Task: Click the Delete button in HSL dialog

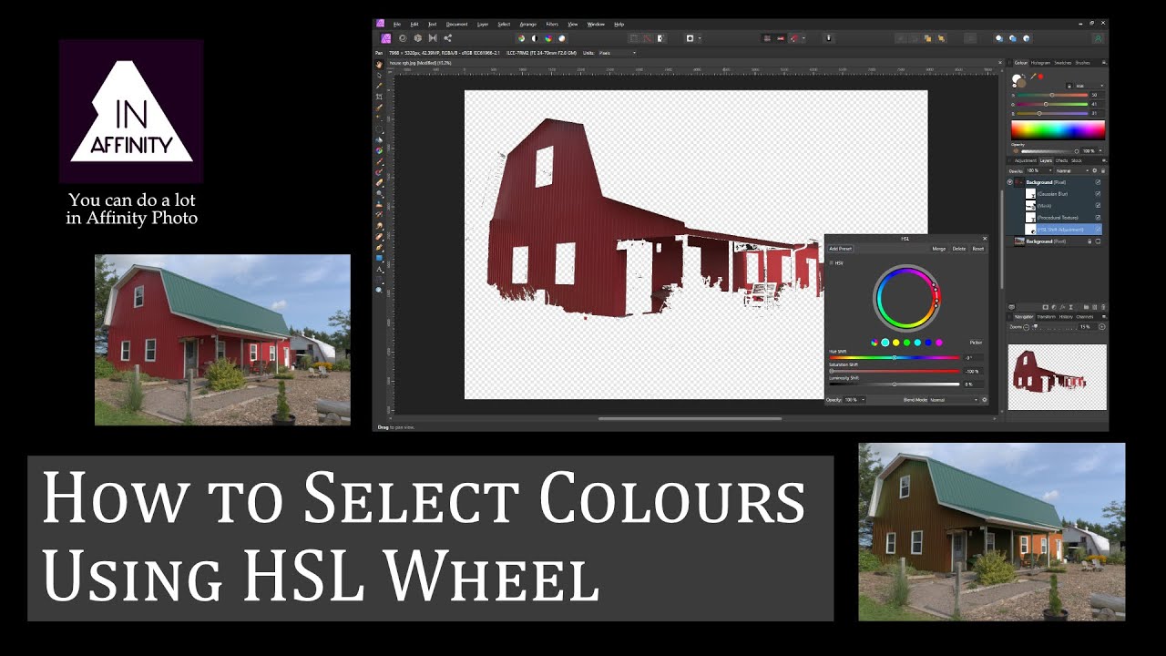Action: click(x=959, y=249)
